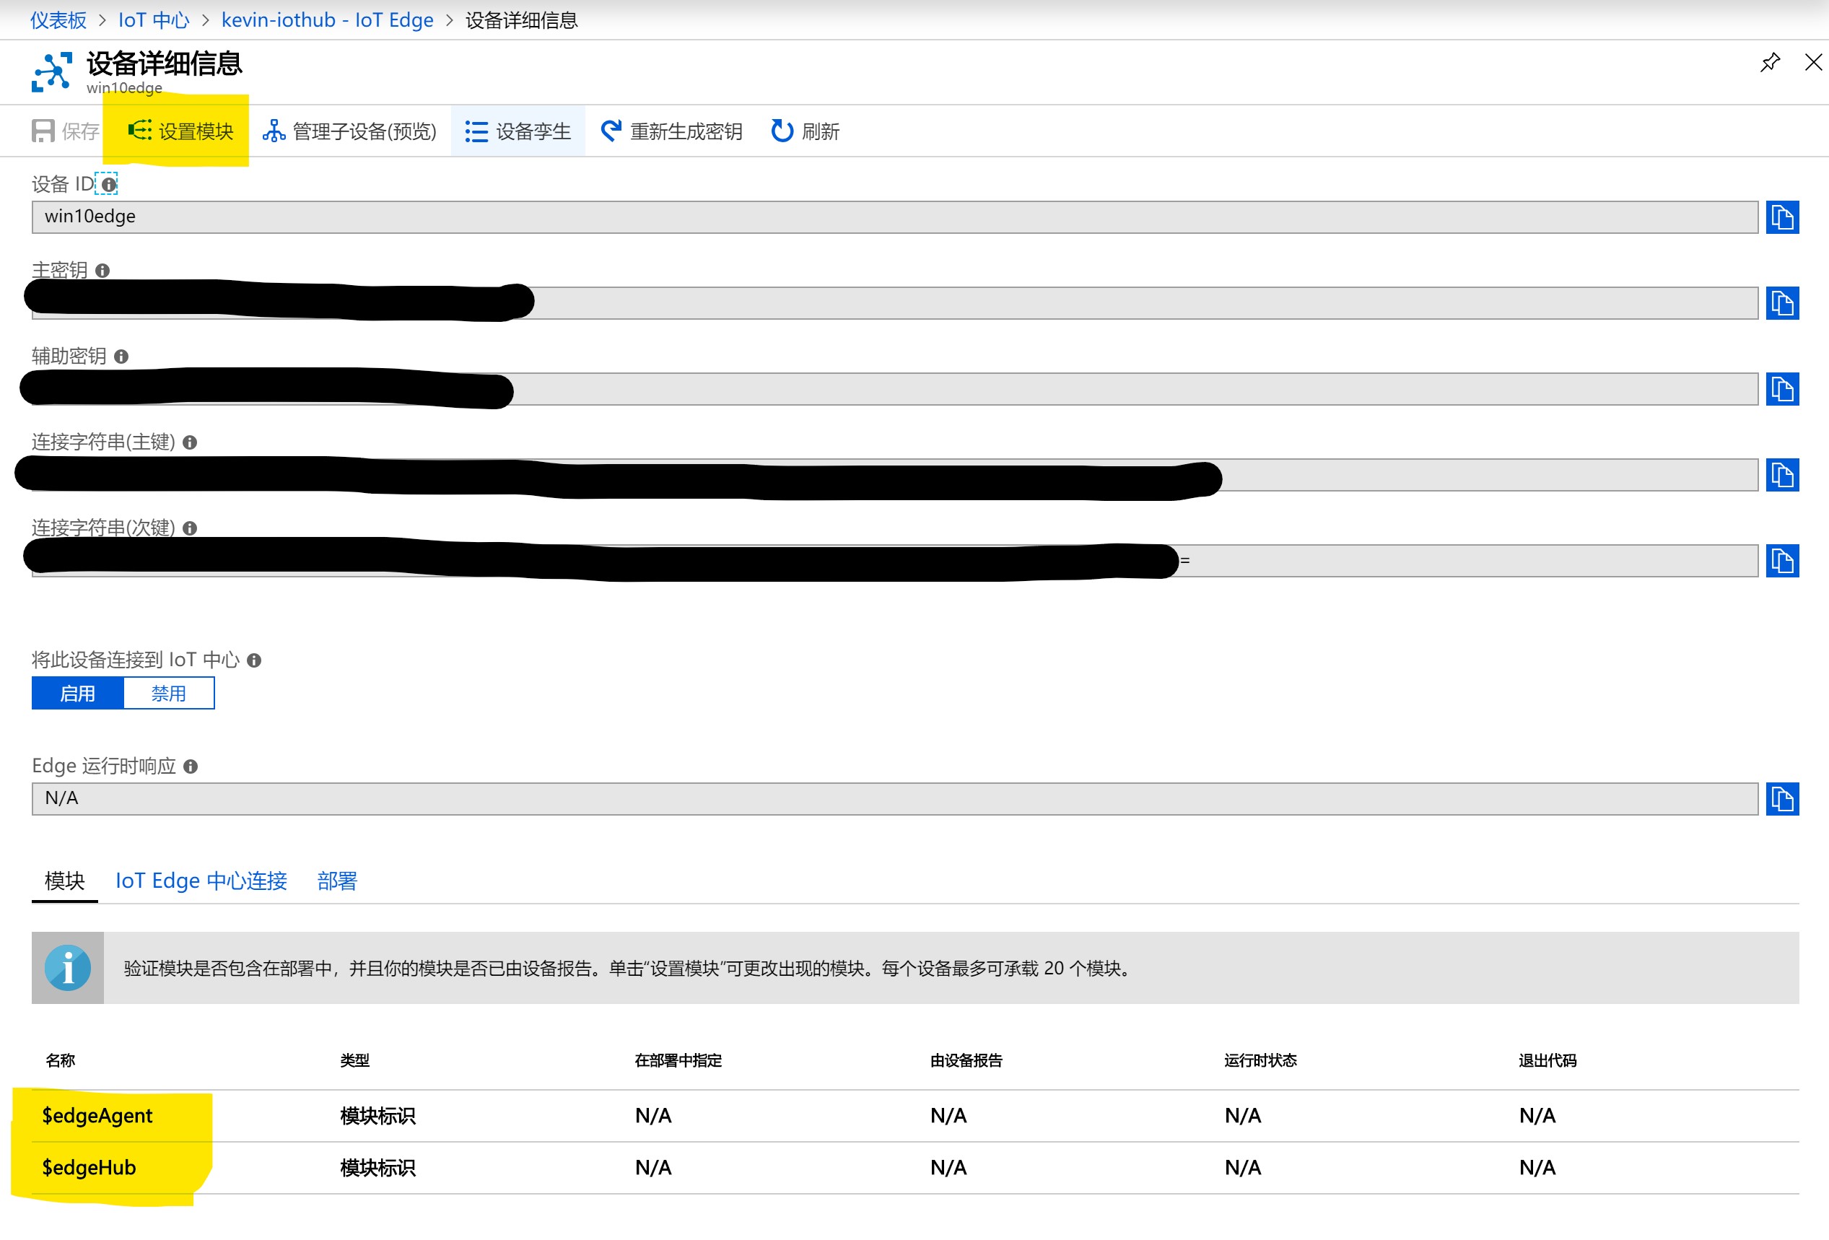1829x1240 pixels.
Task: Click the Edge 运行时响应 field
Action: click(x=895, y=798)
